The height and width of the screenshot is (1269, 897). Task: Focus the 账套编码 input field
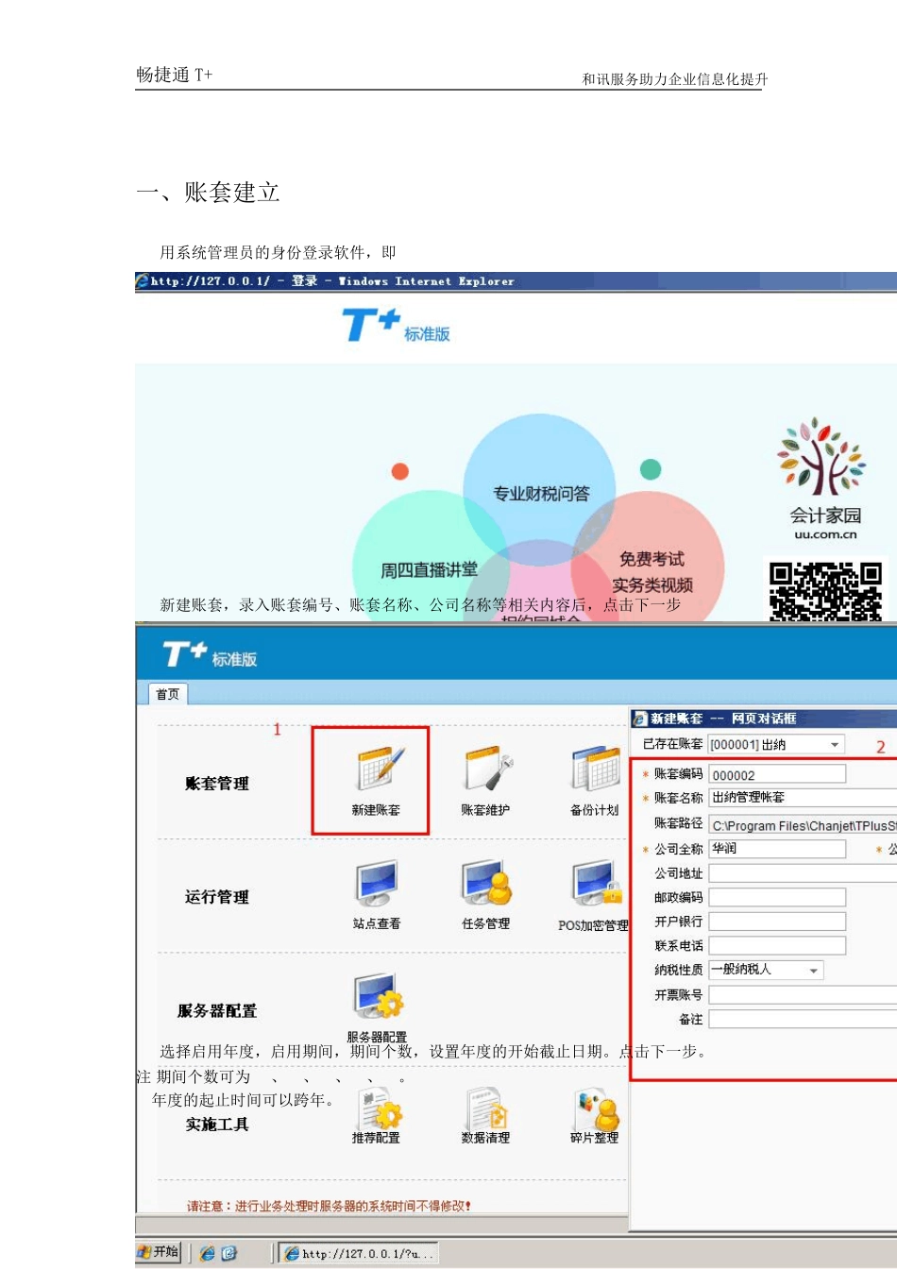pos(777,775)
